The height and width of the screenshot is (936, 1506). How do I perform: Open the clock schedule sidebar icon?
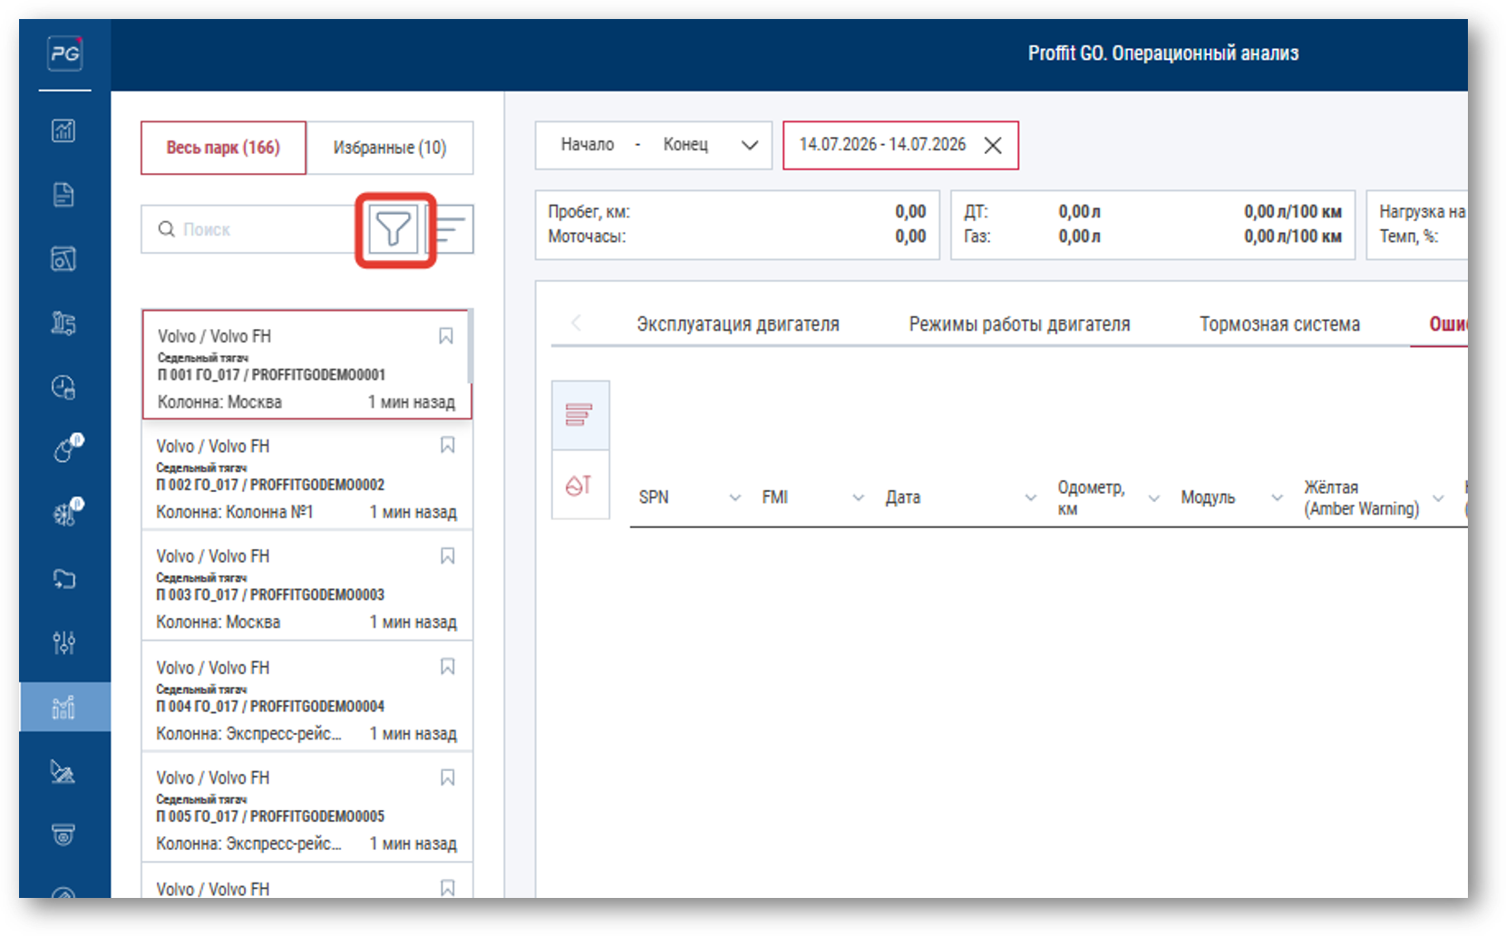click(63, 388)
